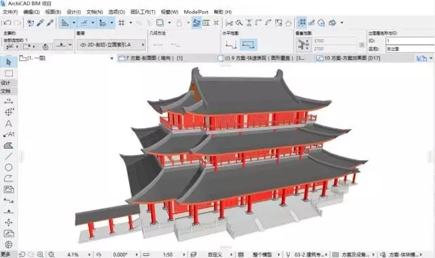Image resolution: width=435 pixels, height=258 pixels.
Task: Select the limited horizontal range option
Action: point(248,45)
